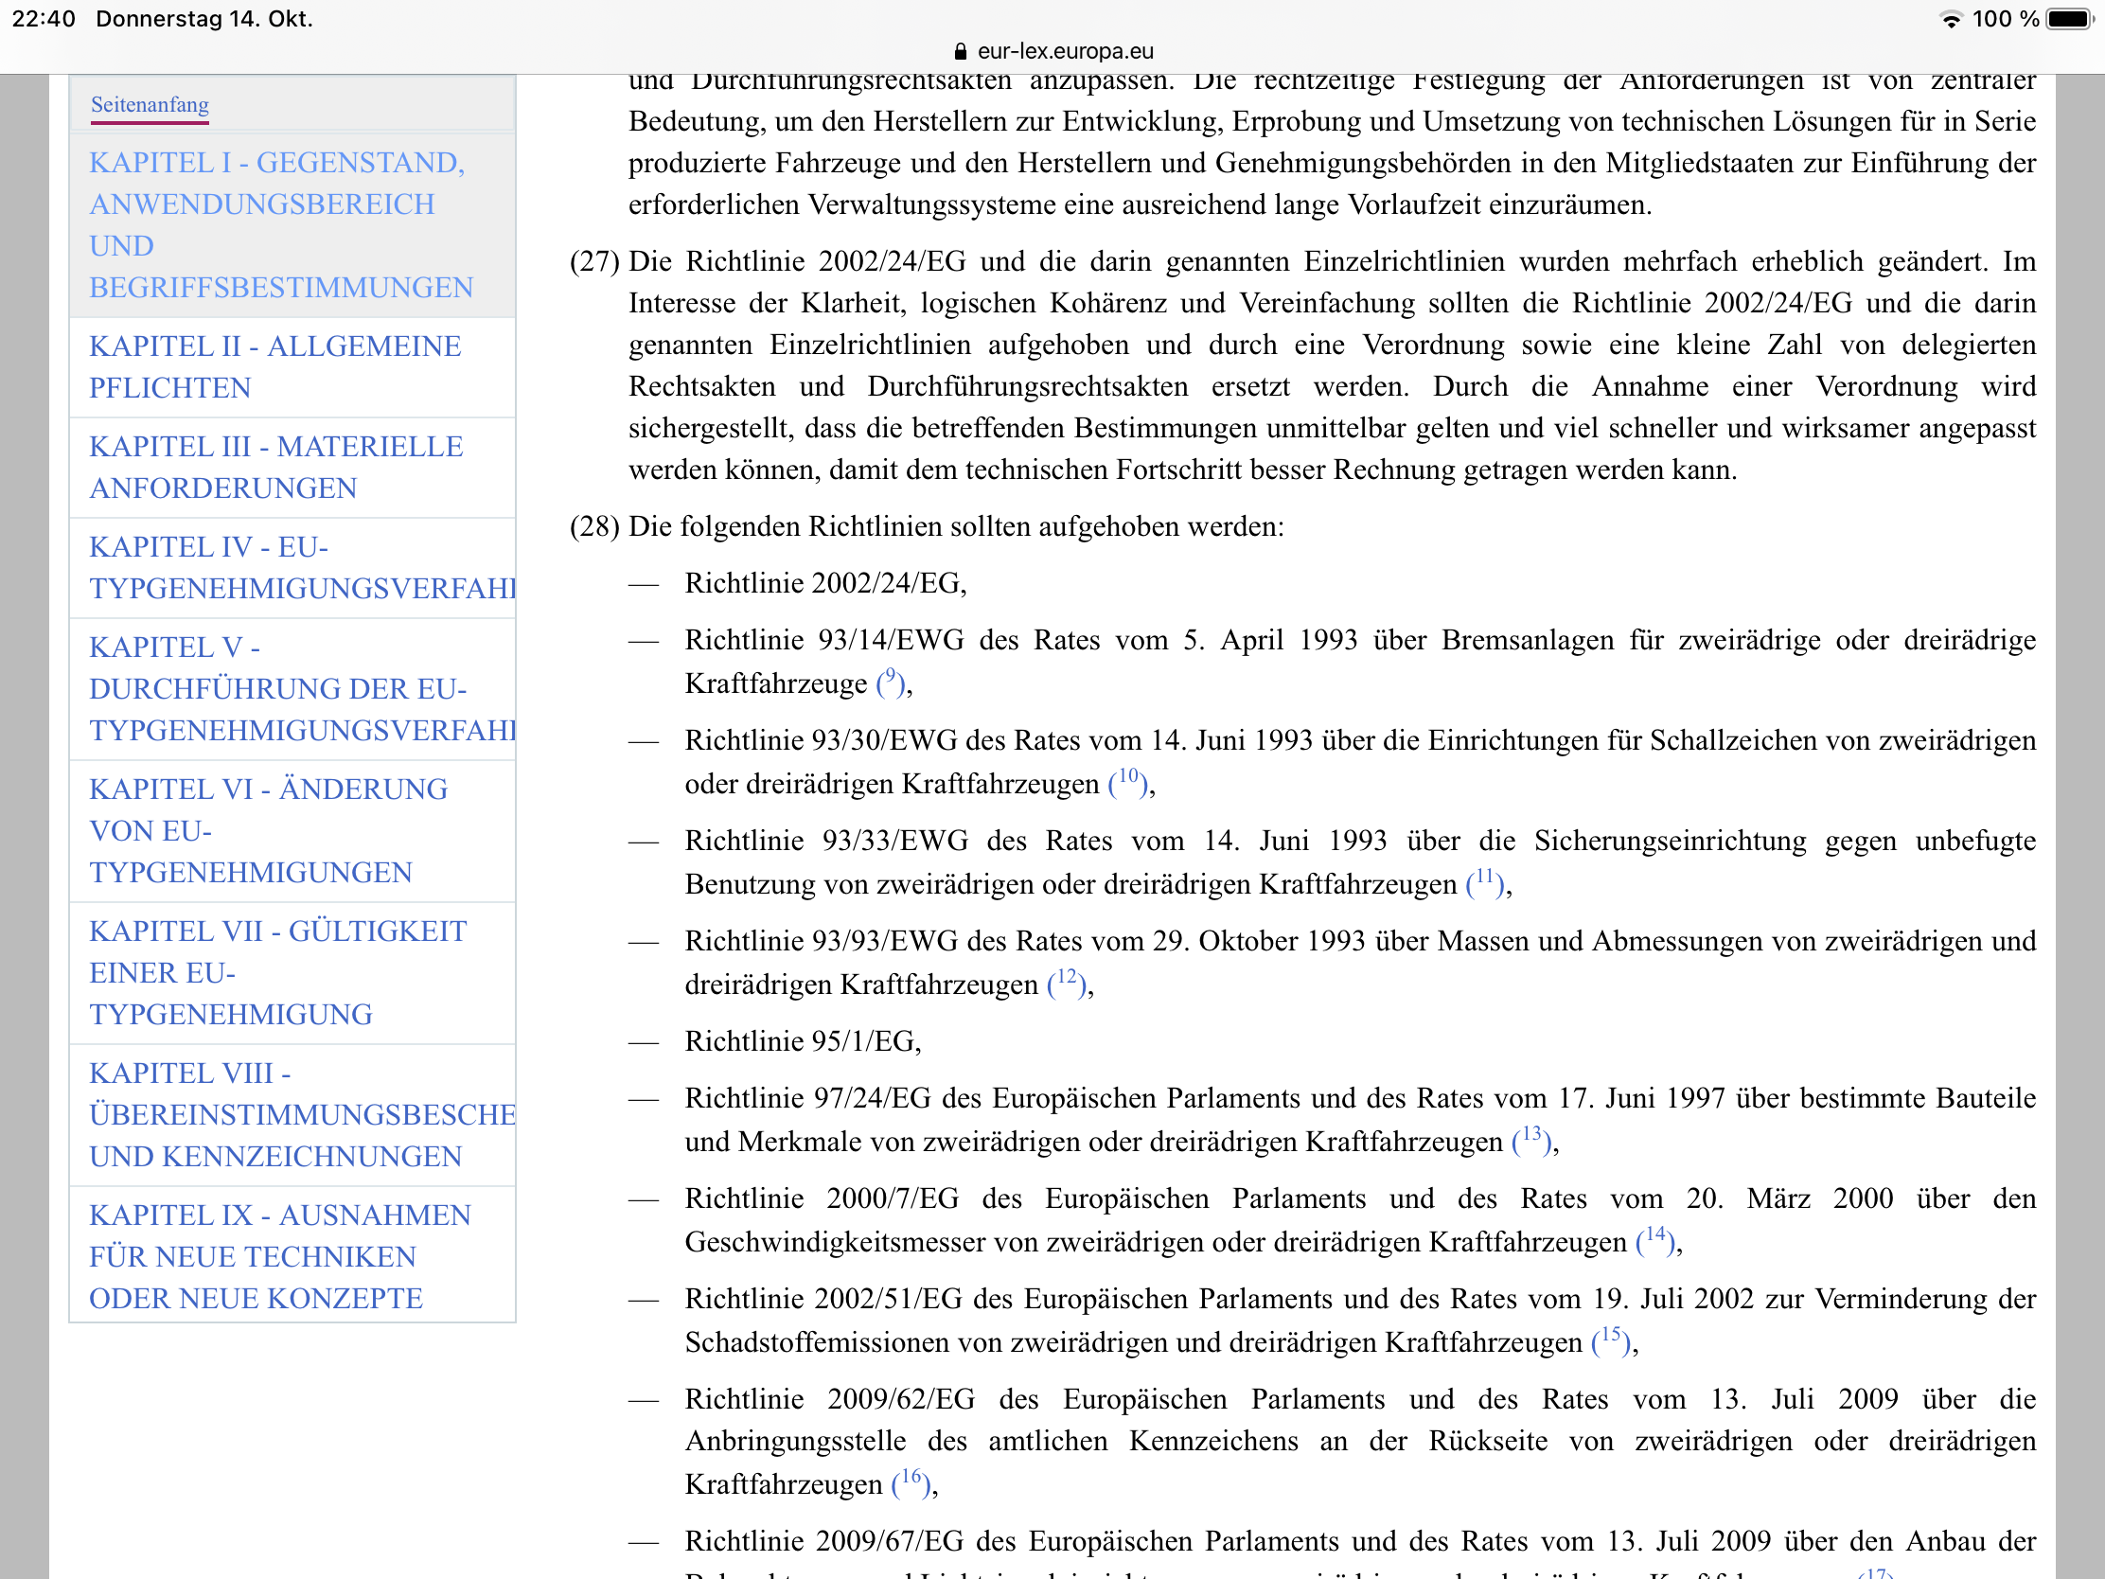Tap the lock icon in address bar
This screenshot has width=2105, height=1579.
click(960, 51)
